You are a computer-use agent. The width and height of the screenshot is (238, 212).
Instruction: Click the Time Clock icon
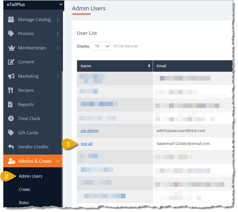coord(11,119)
